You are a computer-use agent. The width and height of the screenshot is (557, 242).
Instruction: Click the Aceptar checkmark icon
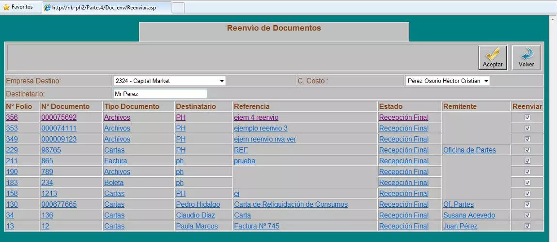coord(493,55)
